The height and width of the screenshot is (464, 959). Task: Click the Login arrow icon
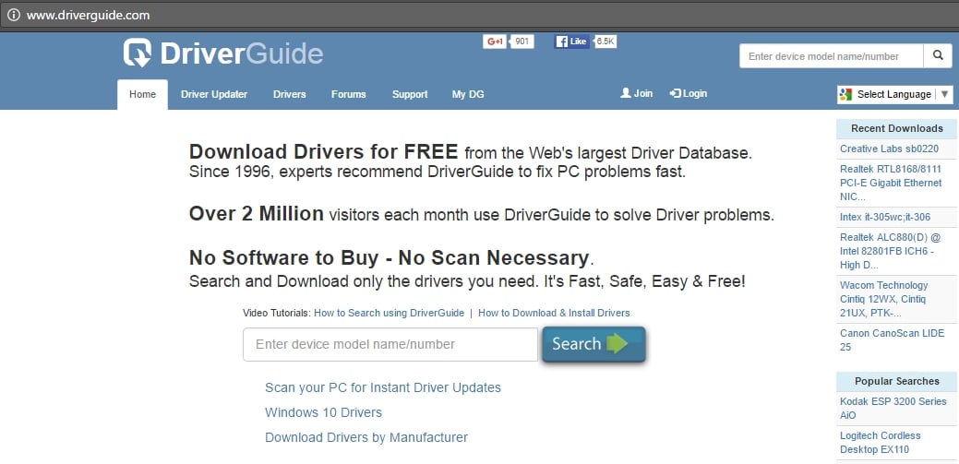tap(676, 93)
